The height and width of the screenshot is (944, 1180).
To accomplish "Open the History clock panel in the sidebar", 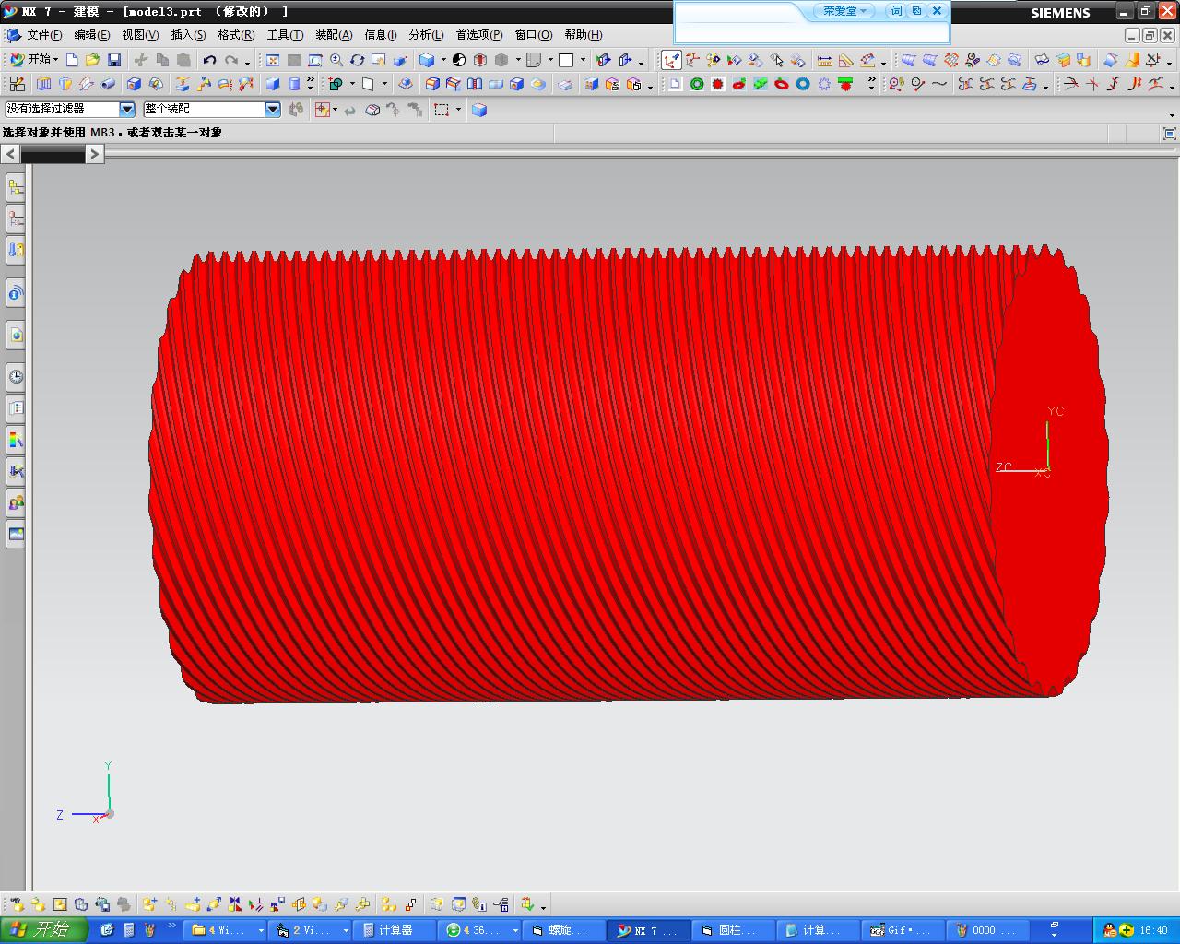I will coord(16,376).
